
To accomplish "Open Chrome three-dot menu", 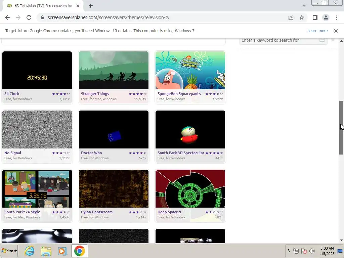I will (337, 17).
